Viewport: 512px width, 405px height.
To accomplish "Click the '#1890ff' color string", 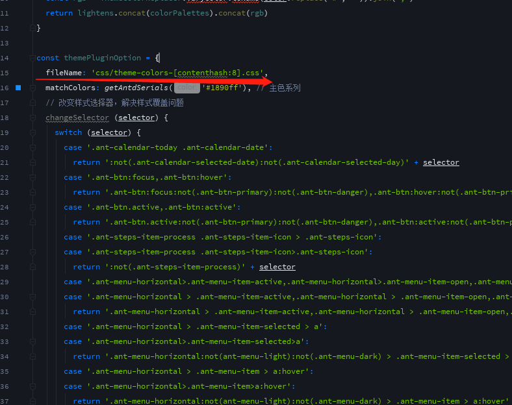I will [224, 88].
